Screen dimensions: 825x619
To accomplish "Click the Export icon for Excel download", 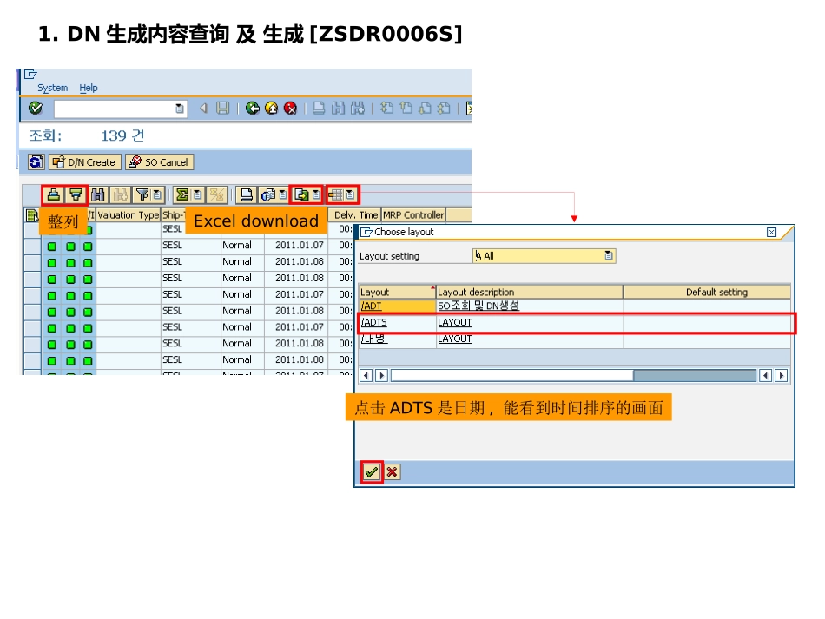I will tap(301, 195).
